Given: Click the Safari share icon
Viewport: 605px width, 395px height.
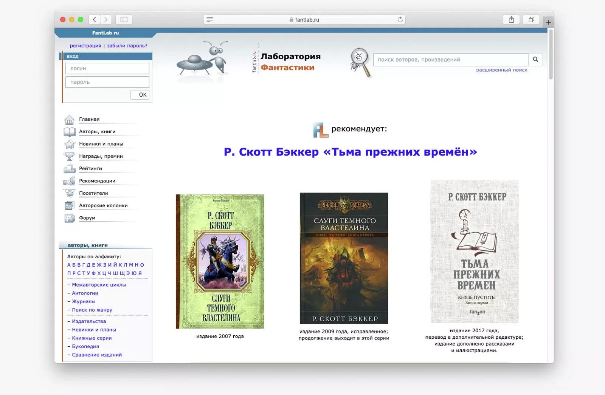Looking at the screenshot, I should point(511,20).
